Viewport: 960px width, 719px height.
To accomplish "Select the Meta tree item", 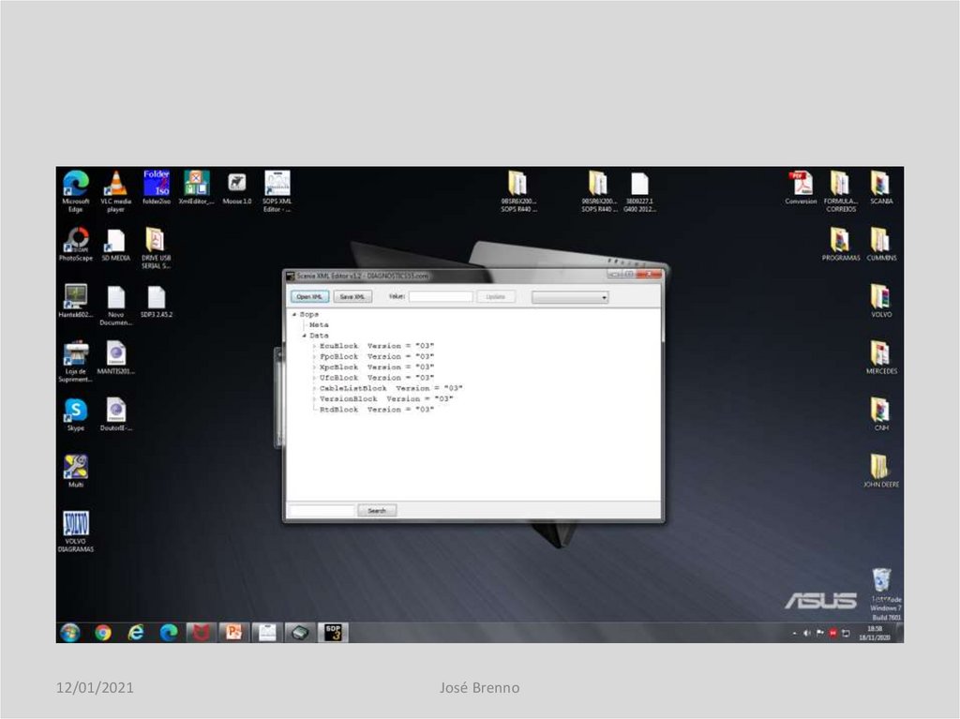I will coord(319,324).
